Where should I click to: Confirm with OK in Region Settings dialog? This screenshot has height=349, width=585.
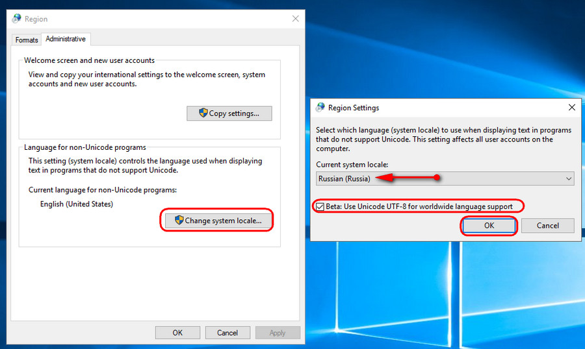(489, 225)
